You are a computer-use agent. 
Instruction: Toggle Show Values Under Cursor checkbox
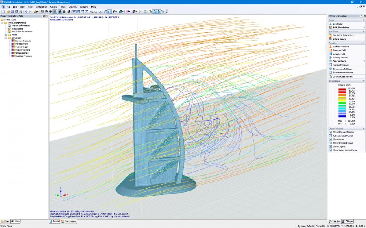coord(331,150)
